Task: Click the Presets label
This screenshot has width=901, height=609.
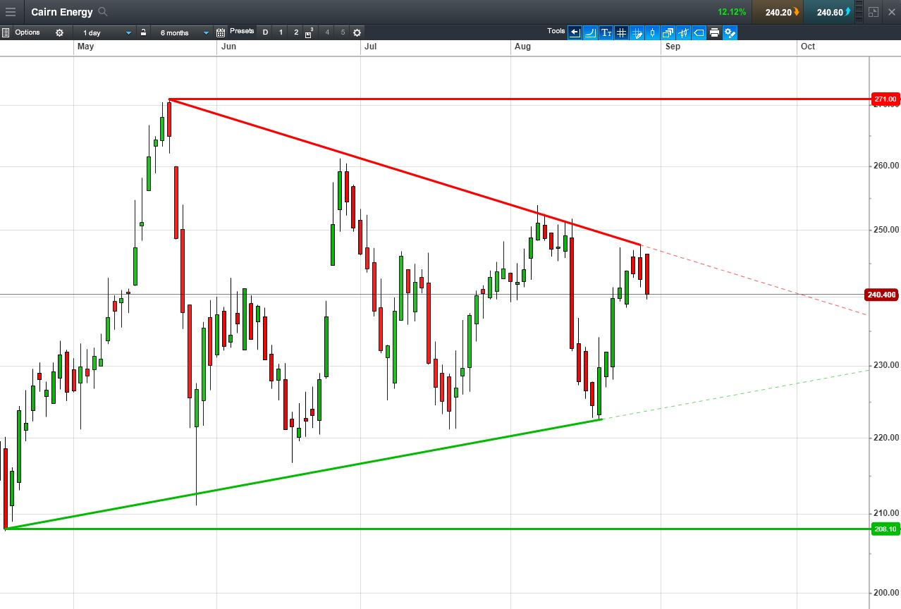Action: 242,31
